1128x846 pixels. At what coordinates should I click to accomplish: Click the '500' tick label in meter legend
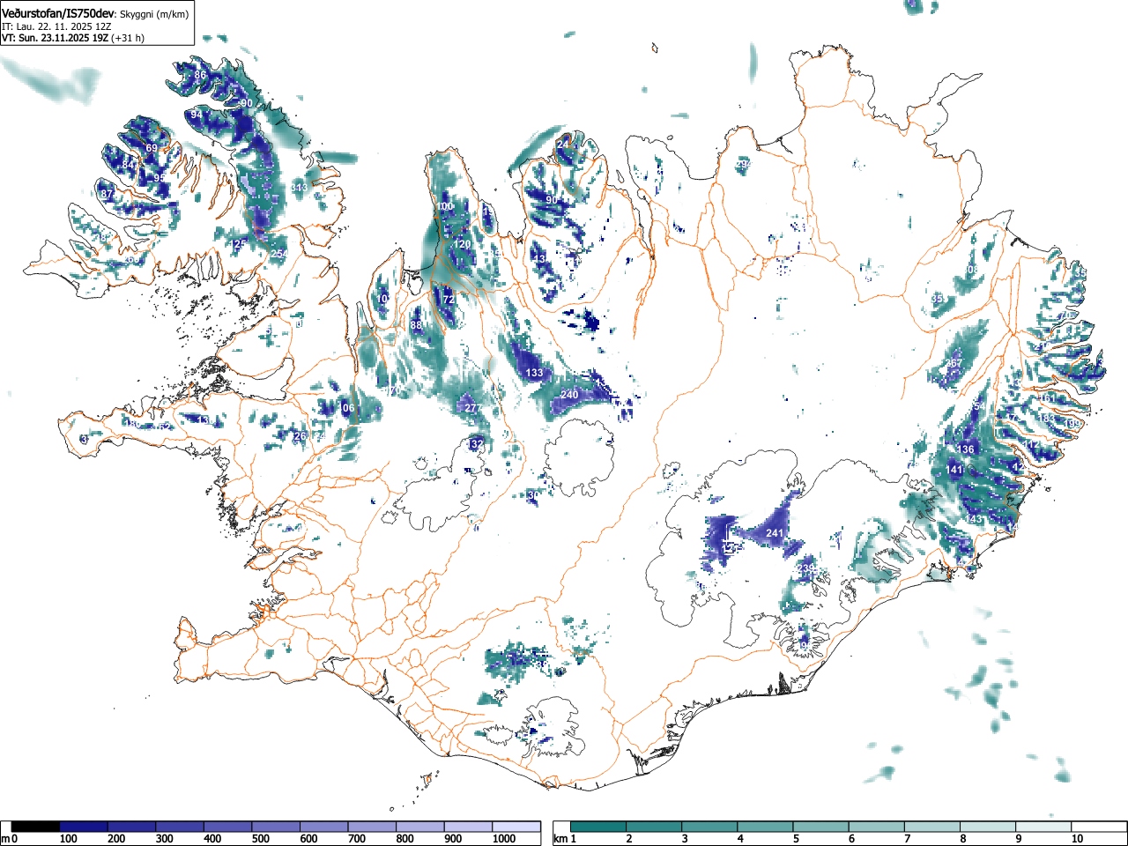(260, 839)
